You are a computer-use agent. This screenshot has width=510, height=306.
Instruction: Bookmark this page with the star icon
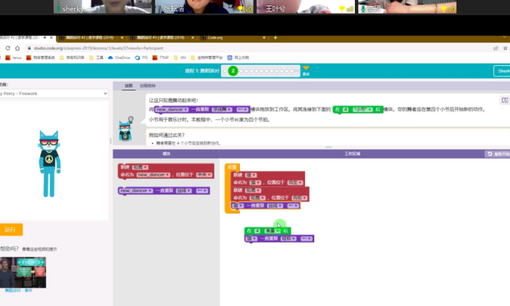tap(505, 48)
